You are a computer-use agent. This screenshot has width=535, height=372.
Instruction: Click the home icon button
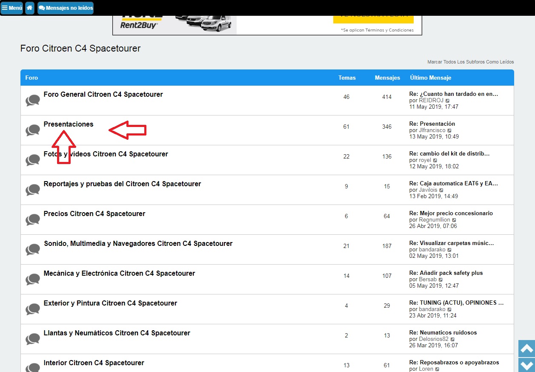[x=30, y=8]
